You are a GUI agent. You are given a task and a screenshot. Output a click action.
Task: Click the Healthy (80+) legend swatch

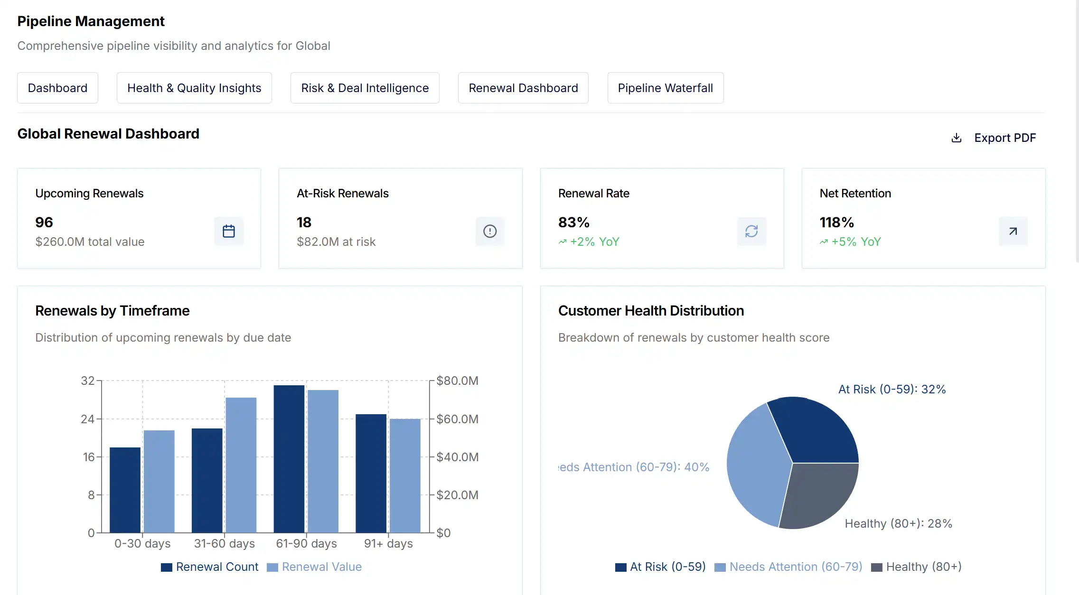pos(877,567)
